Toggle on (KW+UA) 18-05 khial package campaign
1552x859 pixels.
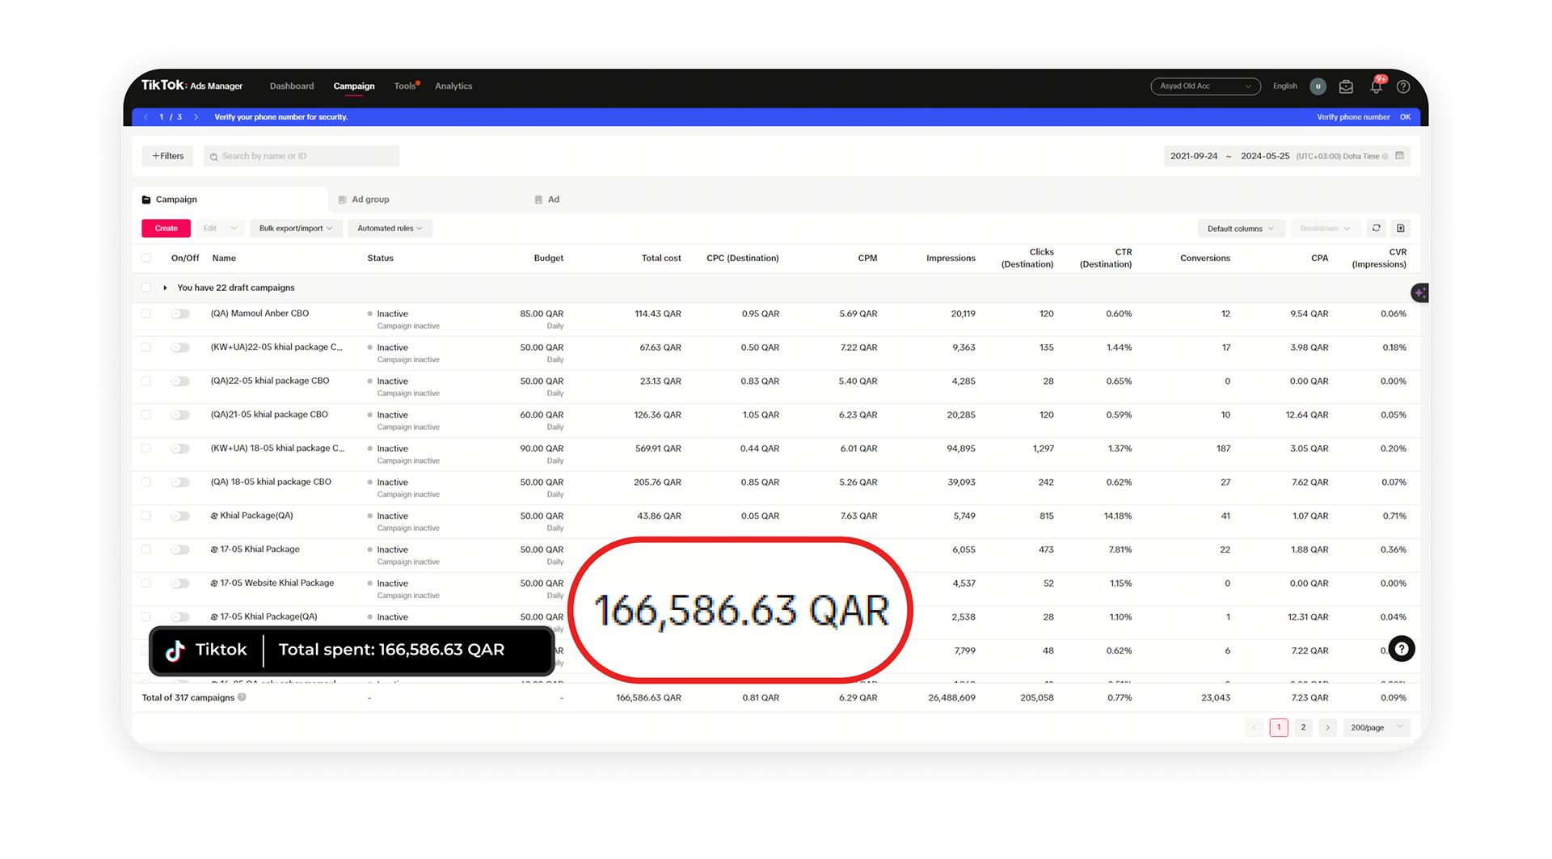(179, 448)
